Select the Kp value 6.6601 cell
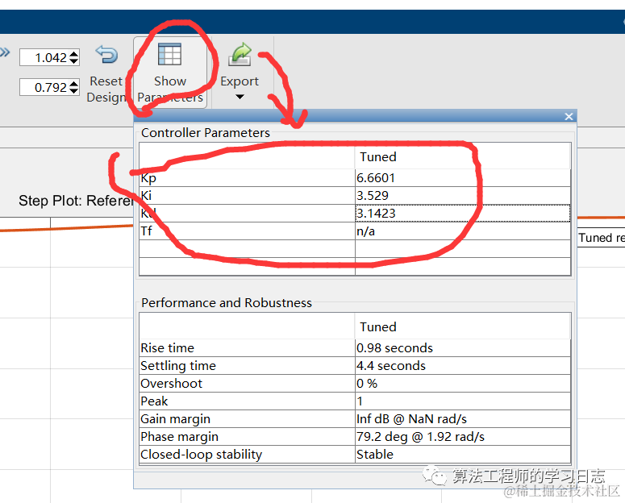Viewport: 625px width, 503px height. click(x=463, y=178)
